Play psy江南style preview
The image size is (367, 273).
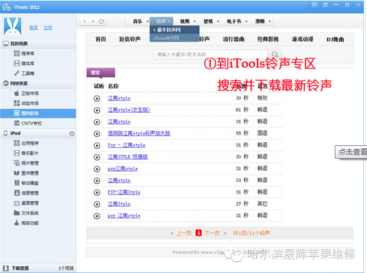tap(97, 169)
